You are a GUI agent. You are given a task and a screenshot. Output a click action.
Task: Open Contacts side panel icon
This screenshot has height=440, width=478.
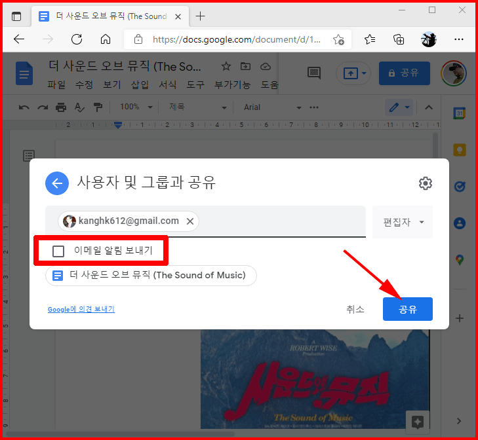[460, 223]
